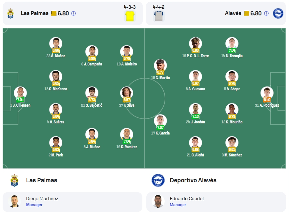The height and width of the screenshot is (215, 289).
Task: Select A. Rodríguez goalkeeper avatar
Action: click(x=267, y=93)
